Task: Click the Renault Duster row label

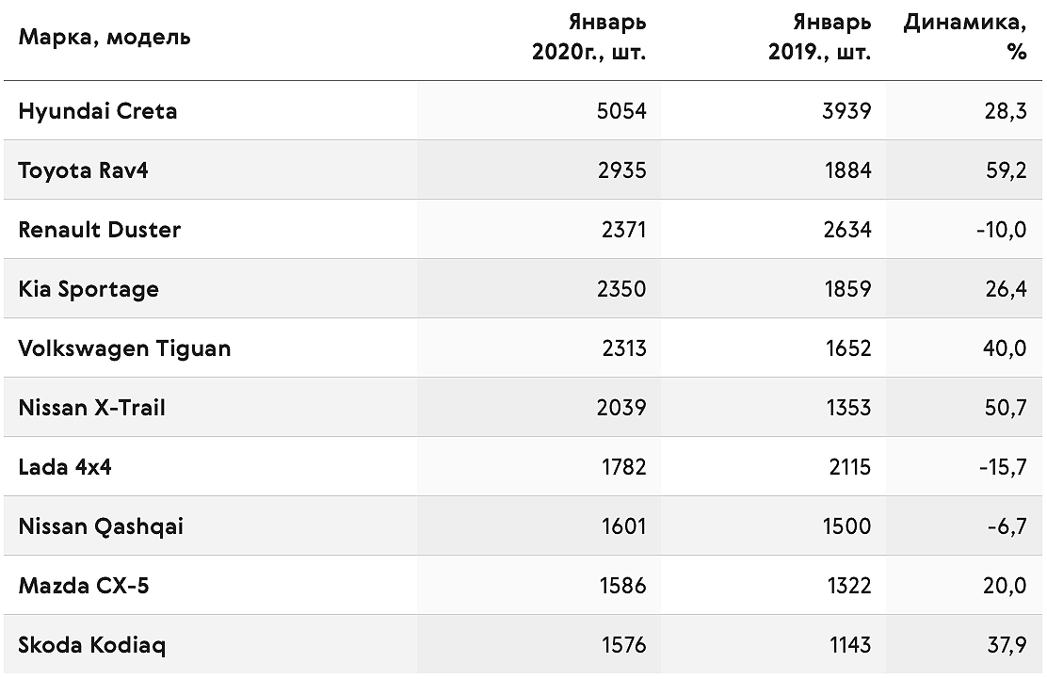Action: [100, 230]
